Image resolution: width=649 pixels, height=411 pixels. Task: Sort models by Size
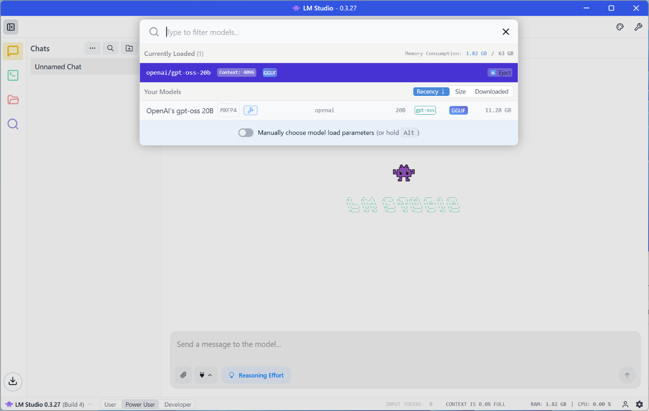click(460, 92)
